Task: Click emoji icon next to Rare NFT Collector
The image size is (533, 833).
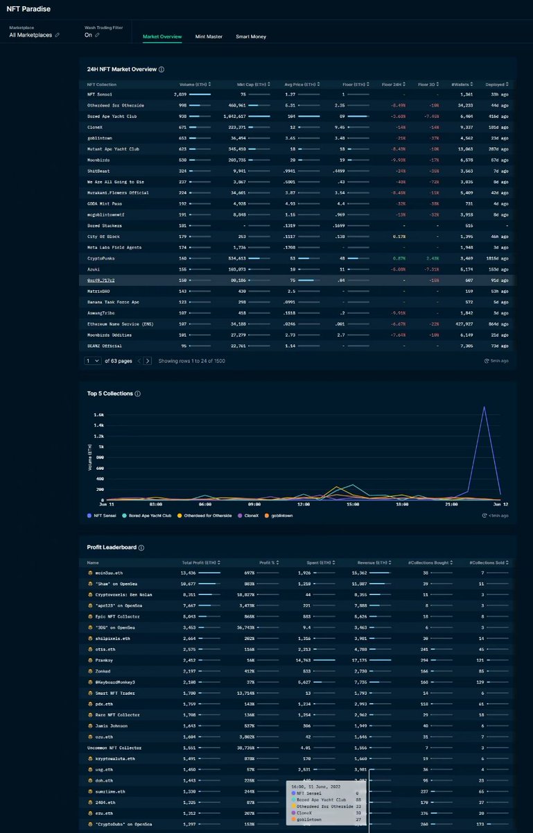Action: pos(90,715)
